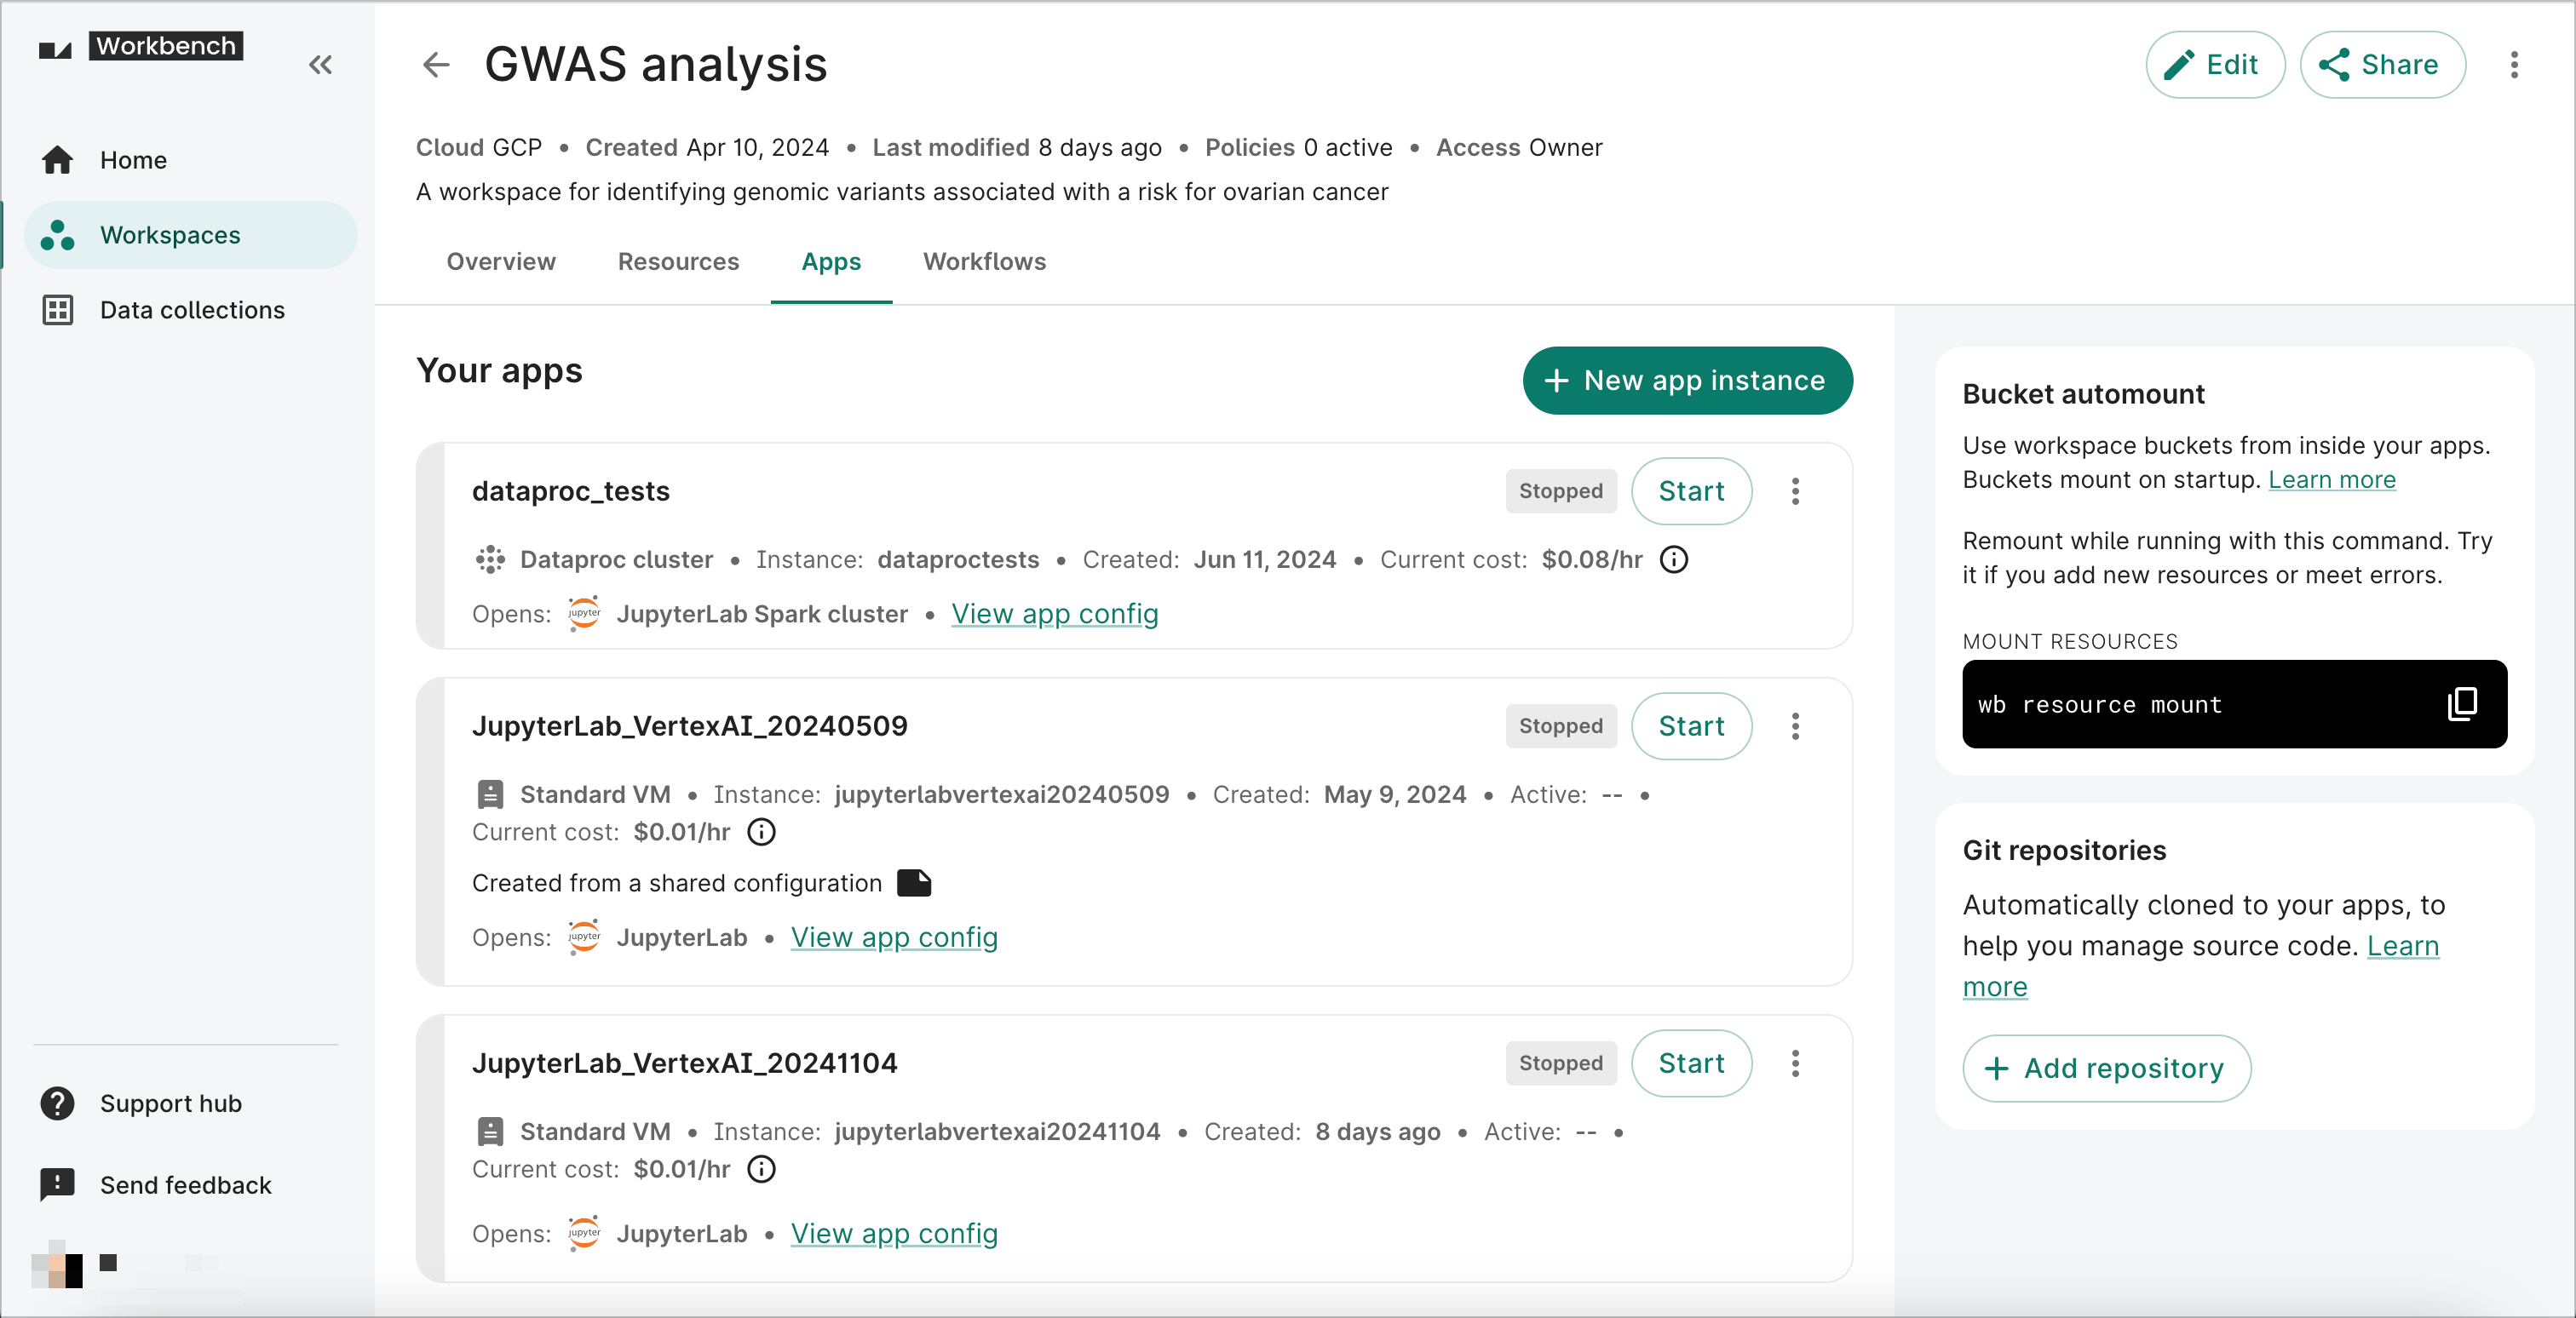Select the Workflows tab
Viewport: 2576px width, 1318px height.
[x=984, y=261]
